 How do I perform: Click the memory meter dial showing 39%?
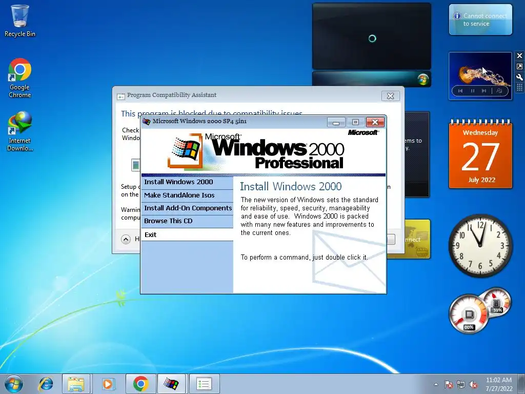click(496, 303)
